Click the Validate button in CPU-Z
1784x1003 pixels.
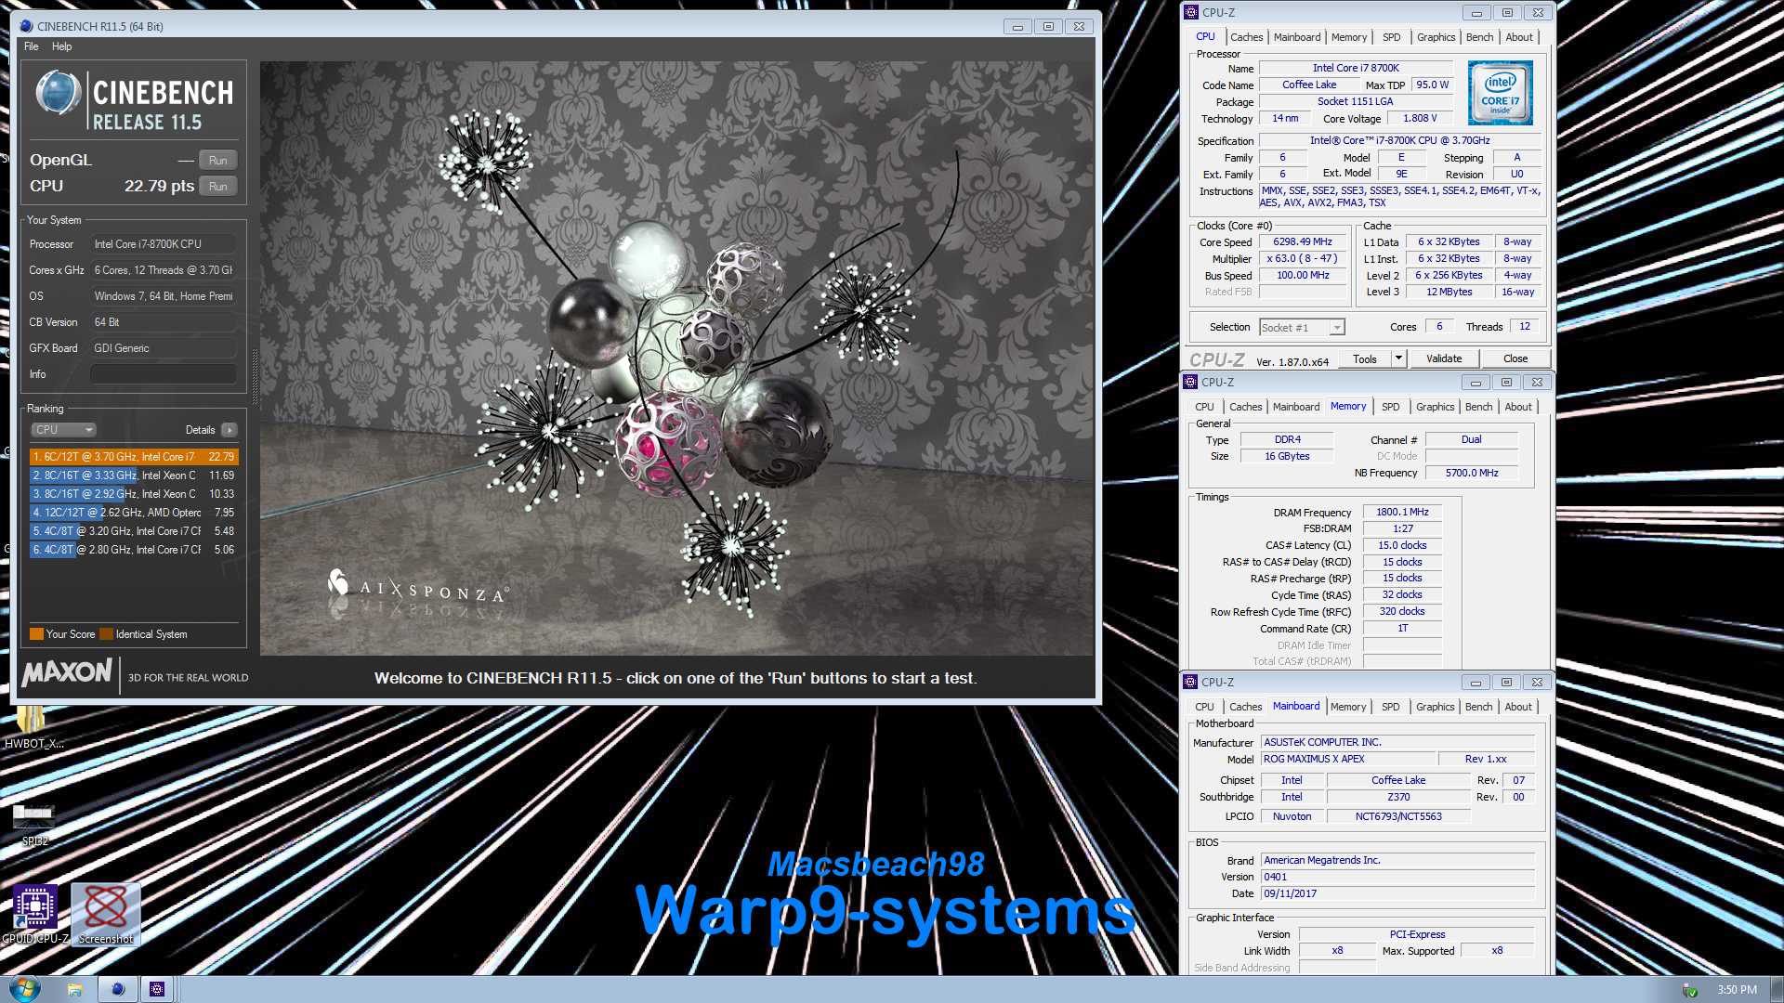click(x=1444, y=358)
